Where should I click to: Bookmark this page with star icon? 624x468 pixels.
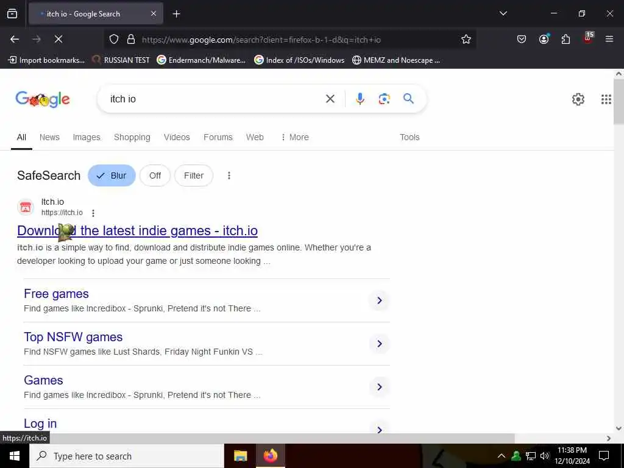click(x=466, y=39)
